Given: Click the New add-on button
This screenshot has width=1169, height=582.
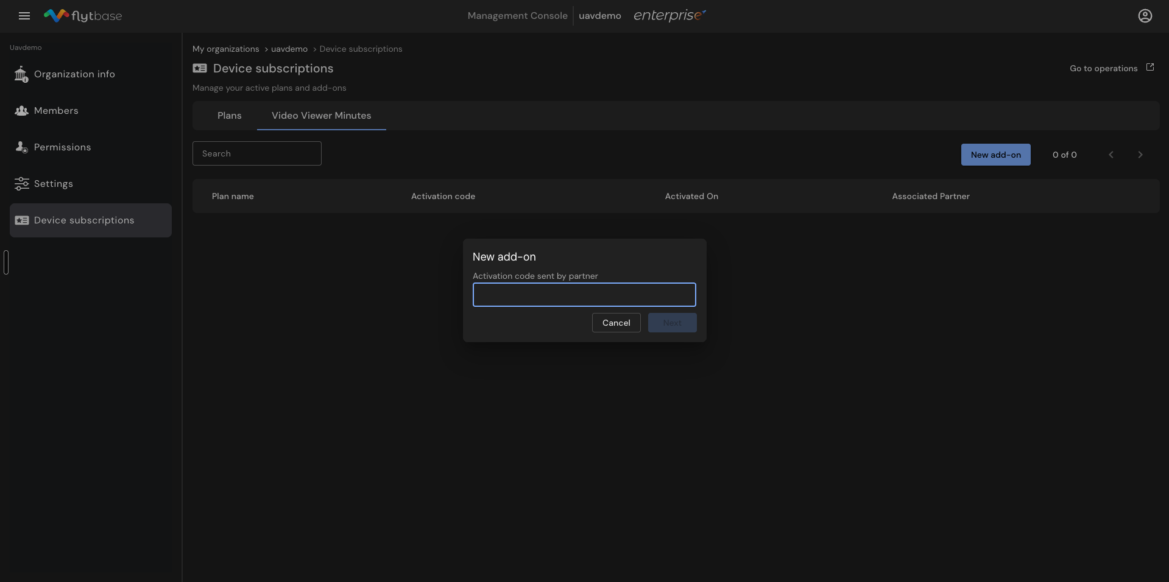Looking at the screenshot, I should tap(996, 155).
